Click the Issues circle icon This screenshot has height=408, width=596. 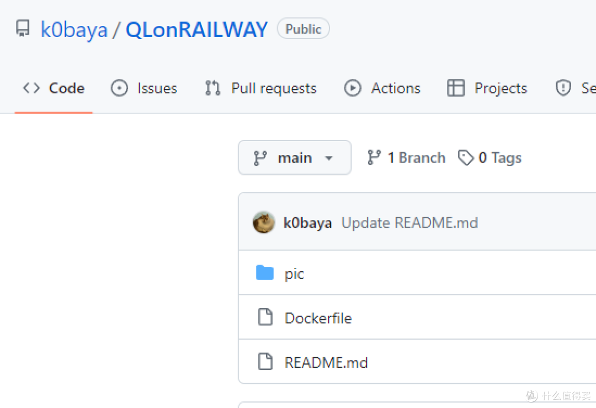click(119, 88)
